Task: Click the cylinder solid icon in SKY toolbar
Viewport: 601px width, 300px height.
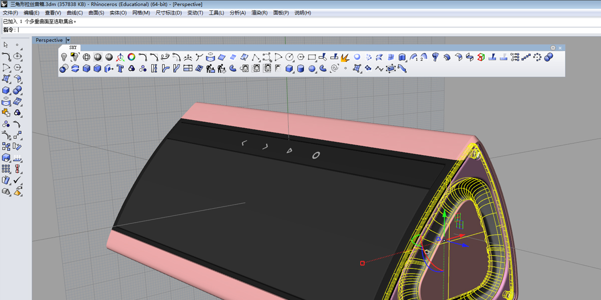Action: coord(300,68)
